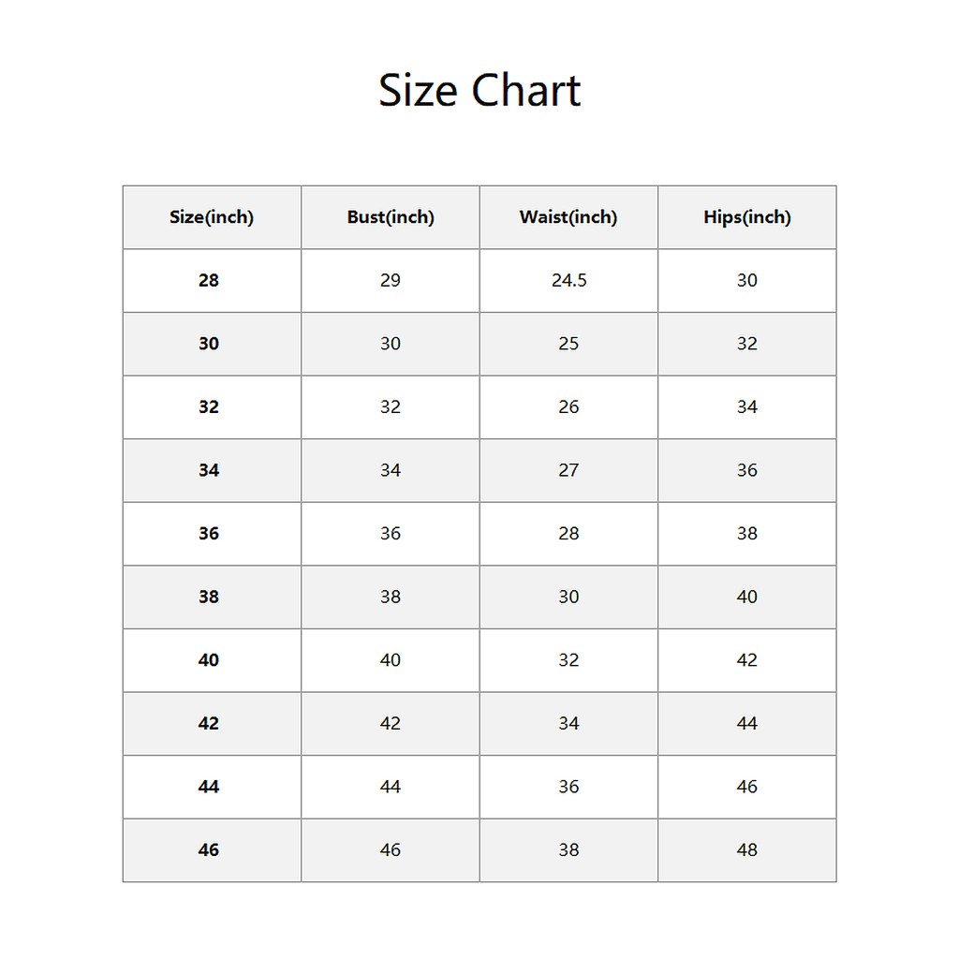Select hips value 38 in size 36 row
This screenshot has width=959, height=959.
747,534
